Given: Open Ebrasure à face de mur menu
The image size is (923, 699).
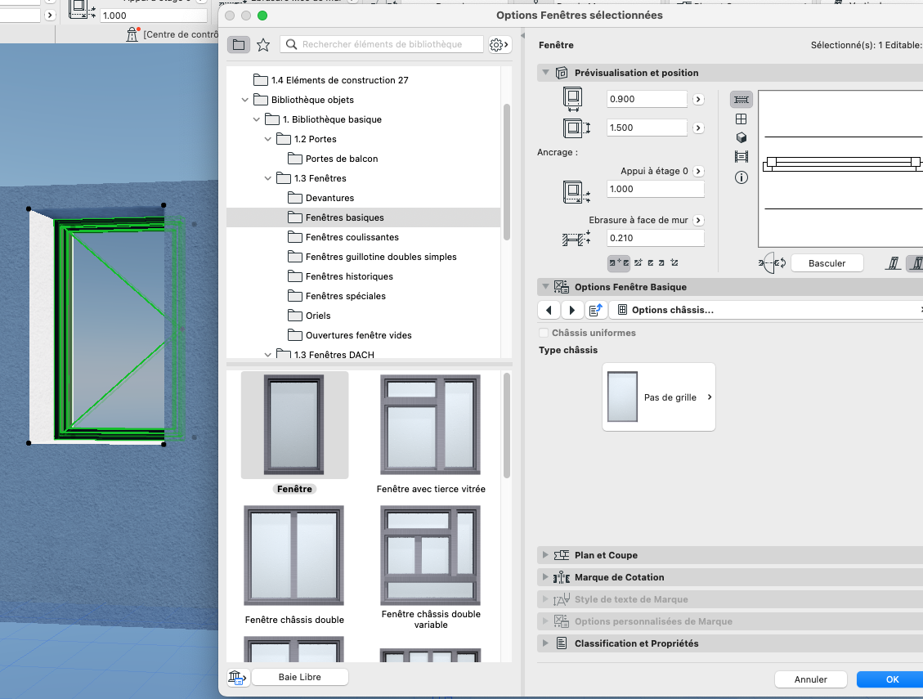Looking at the screenshot, I should coord(698,220).
